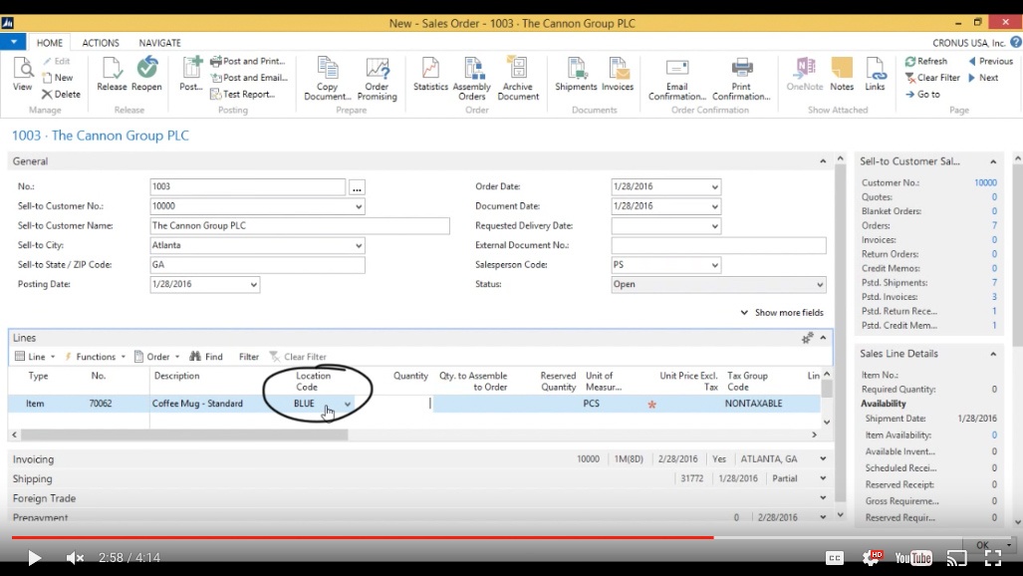Go to the Next record
The image size is (1023, 576).
(x=983, y=77)
